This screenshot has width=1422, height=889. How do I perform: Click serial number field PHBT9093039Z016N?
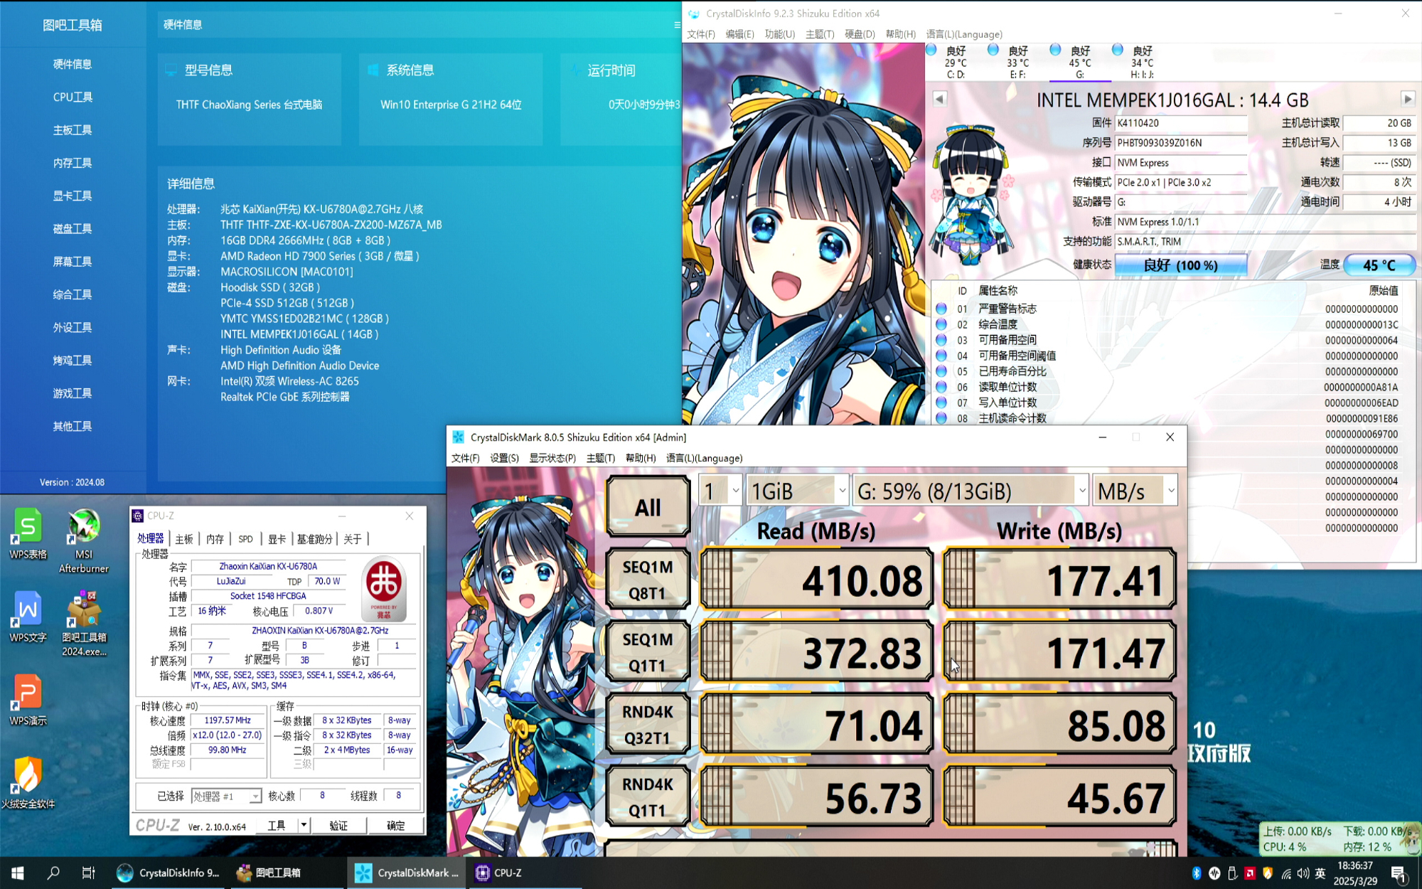coord(1180,143)
